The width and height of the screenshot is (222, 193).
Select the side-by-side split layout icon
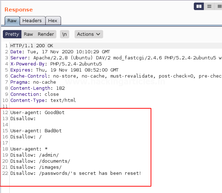199,6
